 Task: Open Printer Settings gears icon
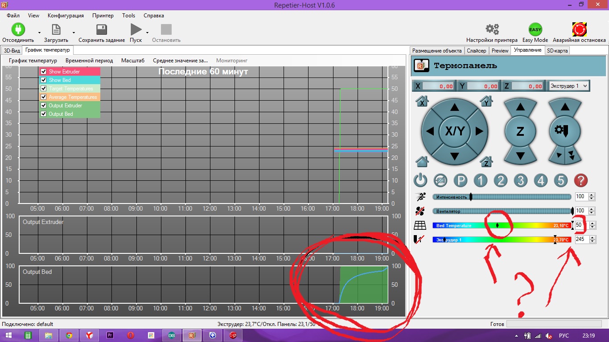pos(492,29)
